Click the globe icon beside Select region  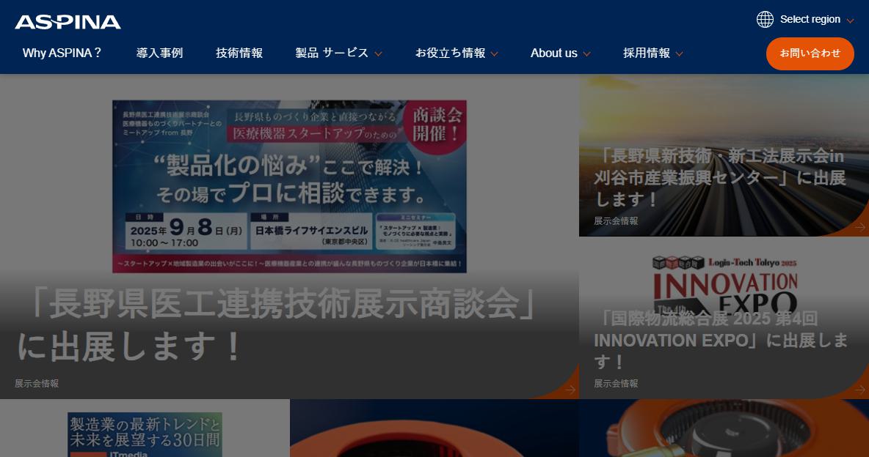pos(765,19)
